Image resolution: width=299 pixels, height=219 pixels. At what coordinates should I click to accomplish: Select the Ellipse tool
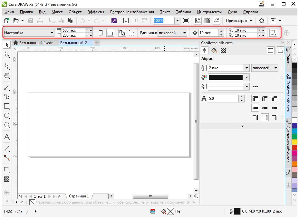coord(6,115)
